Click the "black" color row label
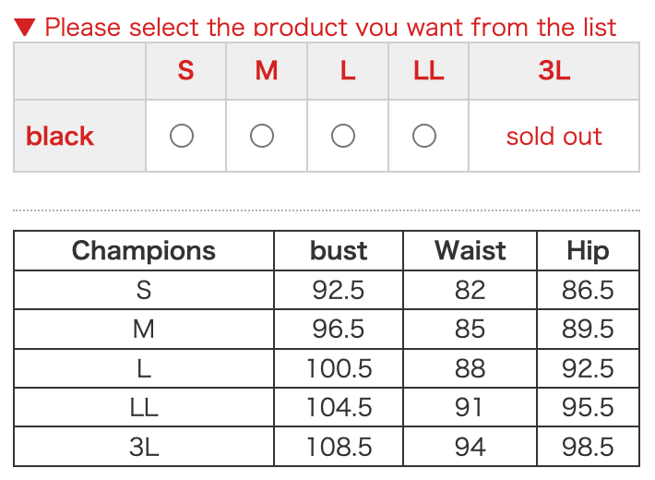The image size is (655, 480). coord(60,137)
